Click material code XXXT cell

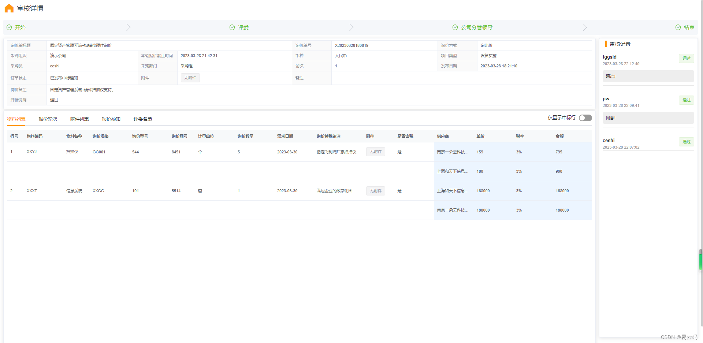[31, 191]
